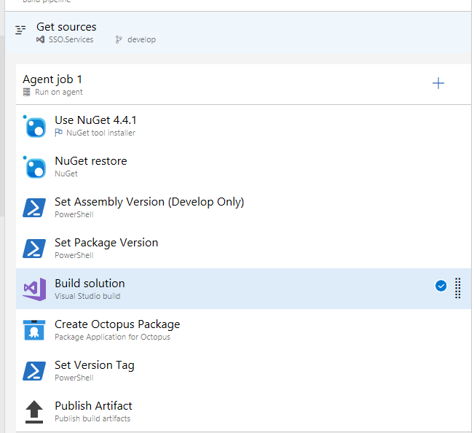This screenshot has width=474, height=433.
Task: Toggle the Build solution selected checkmark
Action: pos(441,286)
